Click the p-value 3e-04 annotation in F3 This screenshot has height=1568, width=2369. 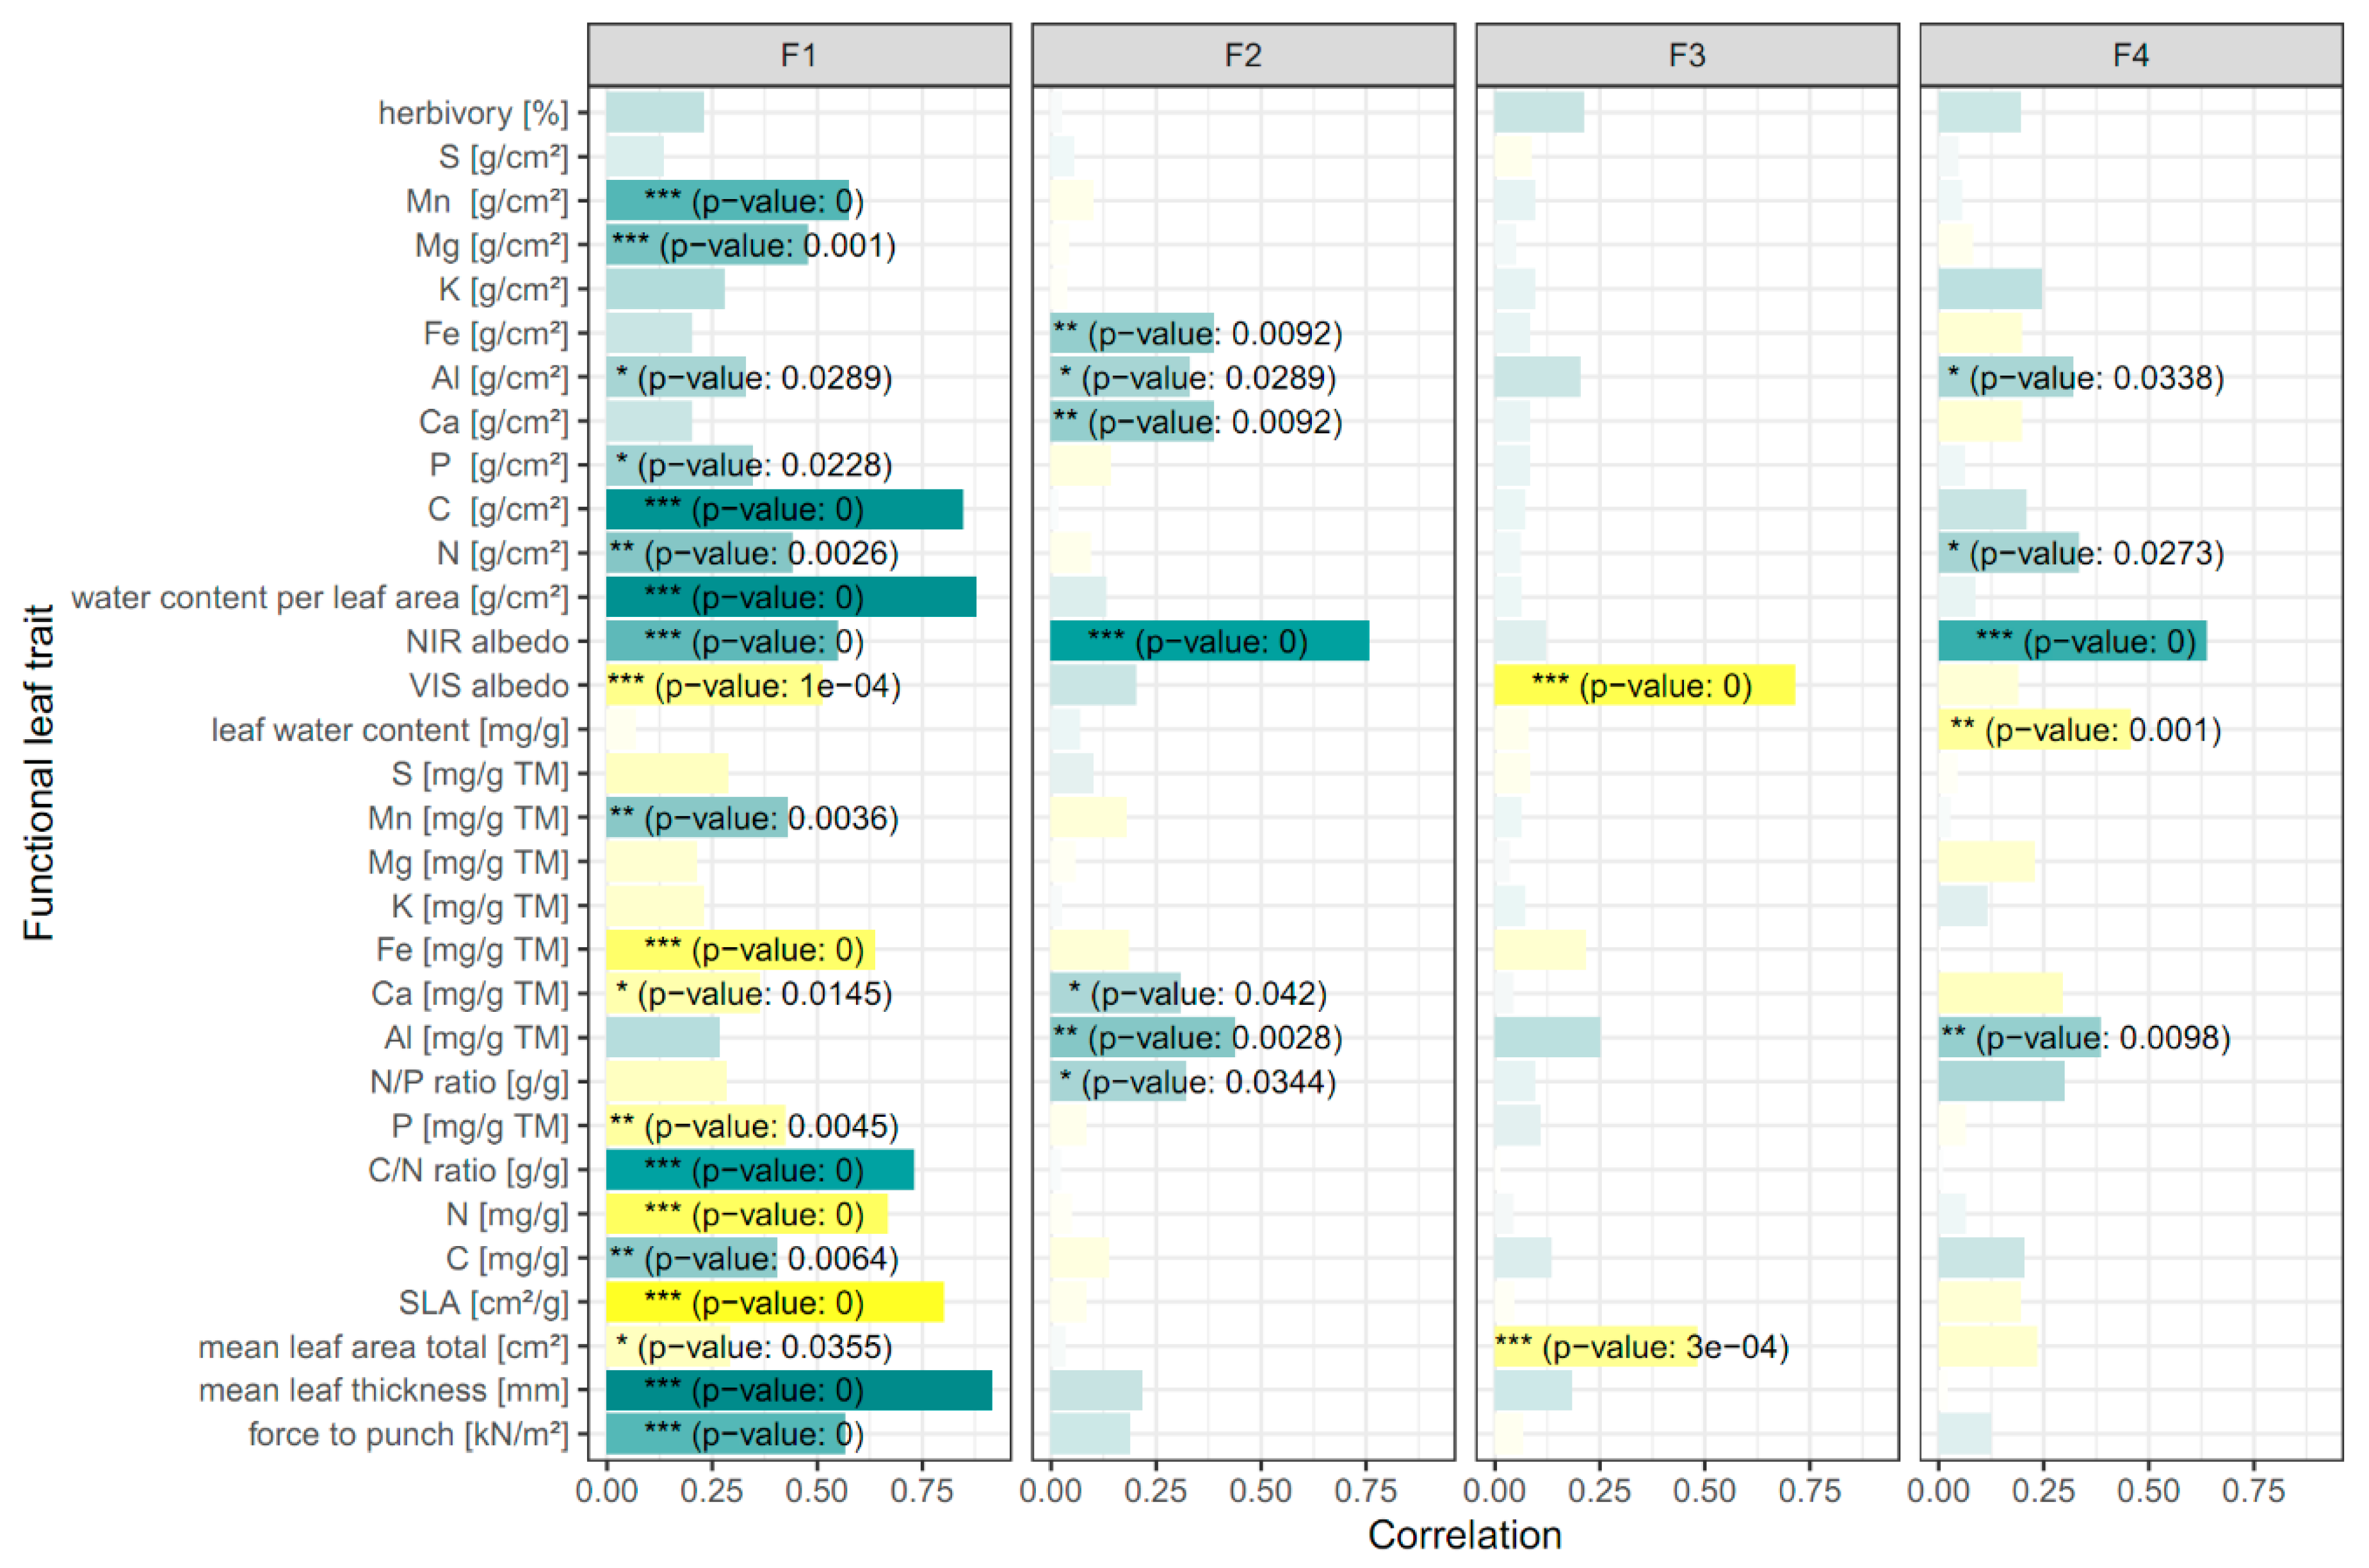coord(1640,1347)
